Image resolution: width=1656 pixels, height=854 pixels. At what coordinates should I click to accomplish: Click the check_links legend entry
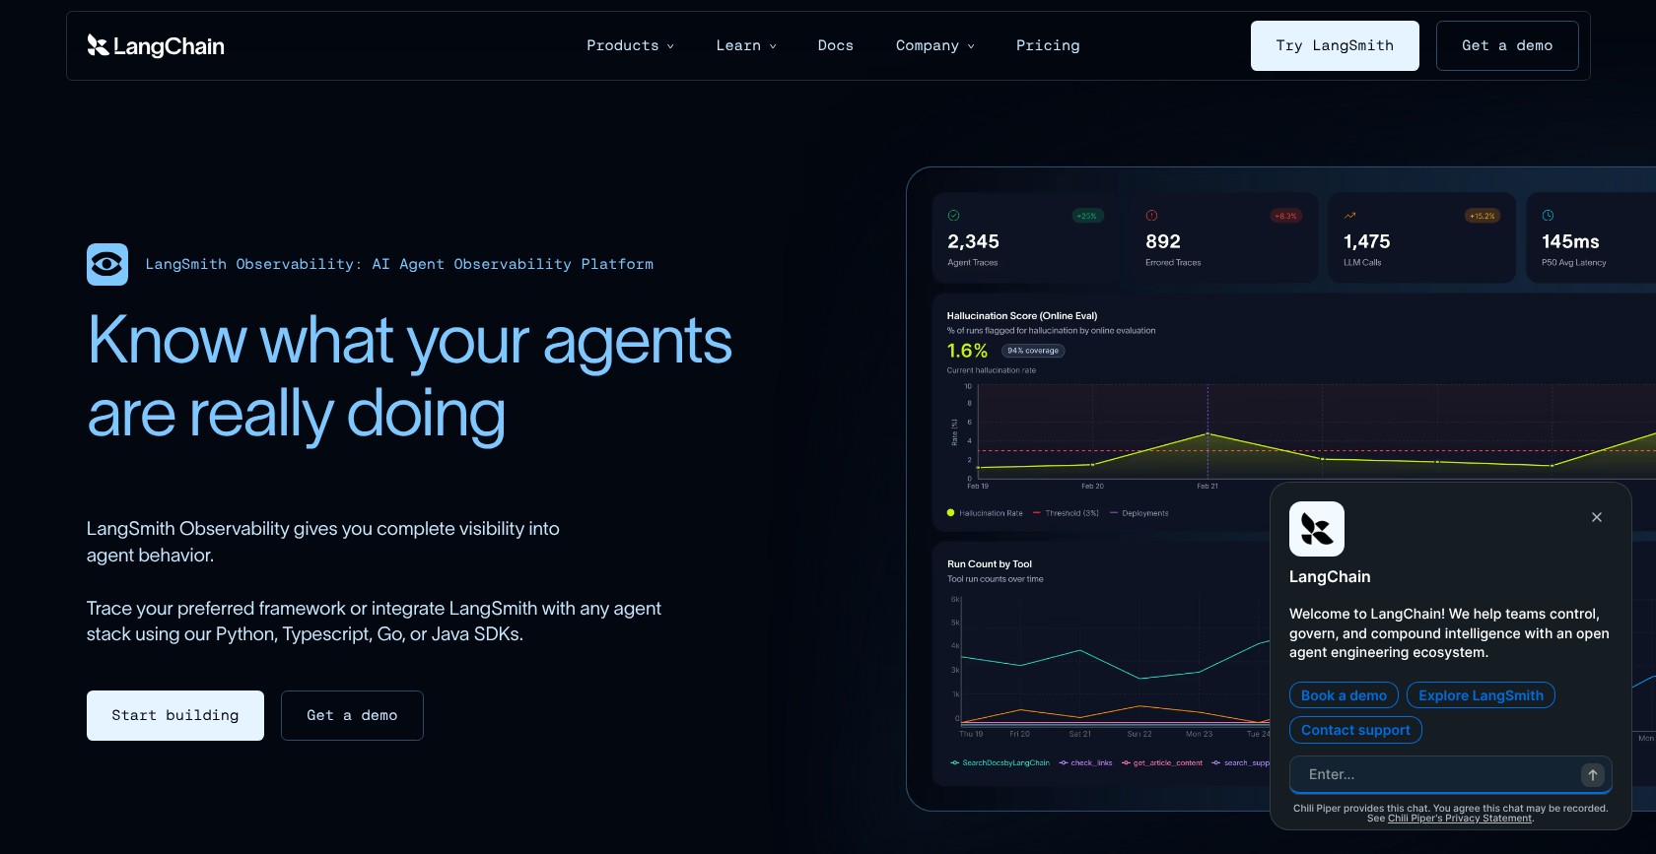(1085, 762)
